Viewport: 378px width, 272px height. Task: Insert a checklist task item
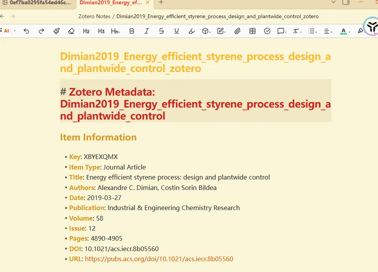[x=267, y=31]
